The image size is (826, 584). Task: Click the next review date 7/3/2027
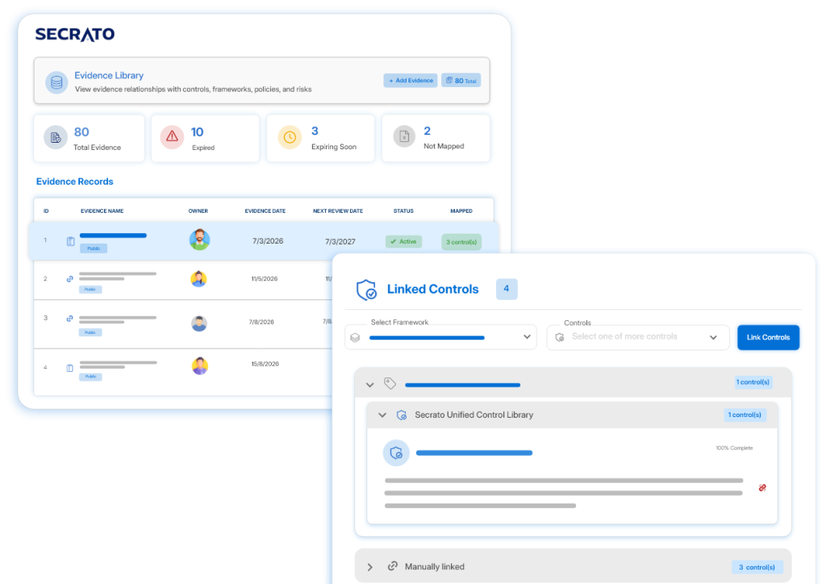click(x=340, y=242)
